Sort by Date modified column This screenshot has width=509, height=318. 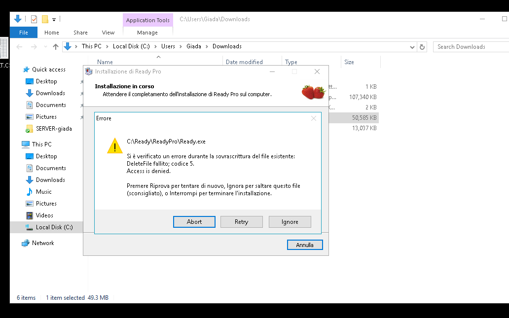[x=244, y=62]
